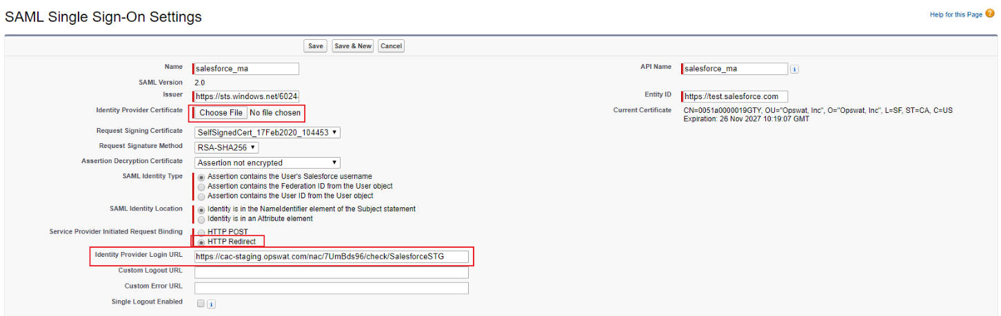The height and width of the screenshot is (316, 1001).
Task: Click the SAML Version value 2.0
Action: click(199, 83)
